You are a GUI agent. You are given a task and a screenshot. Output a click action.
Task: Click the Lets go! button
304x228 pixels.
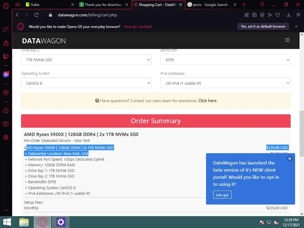222,195
